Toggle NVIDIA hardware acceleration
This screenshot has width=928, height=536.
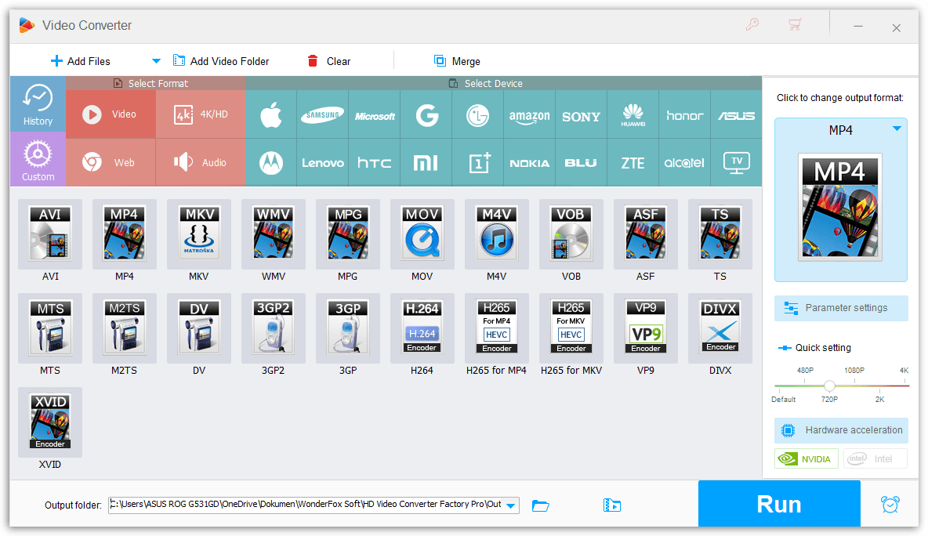point(806,458)
